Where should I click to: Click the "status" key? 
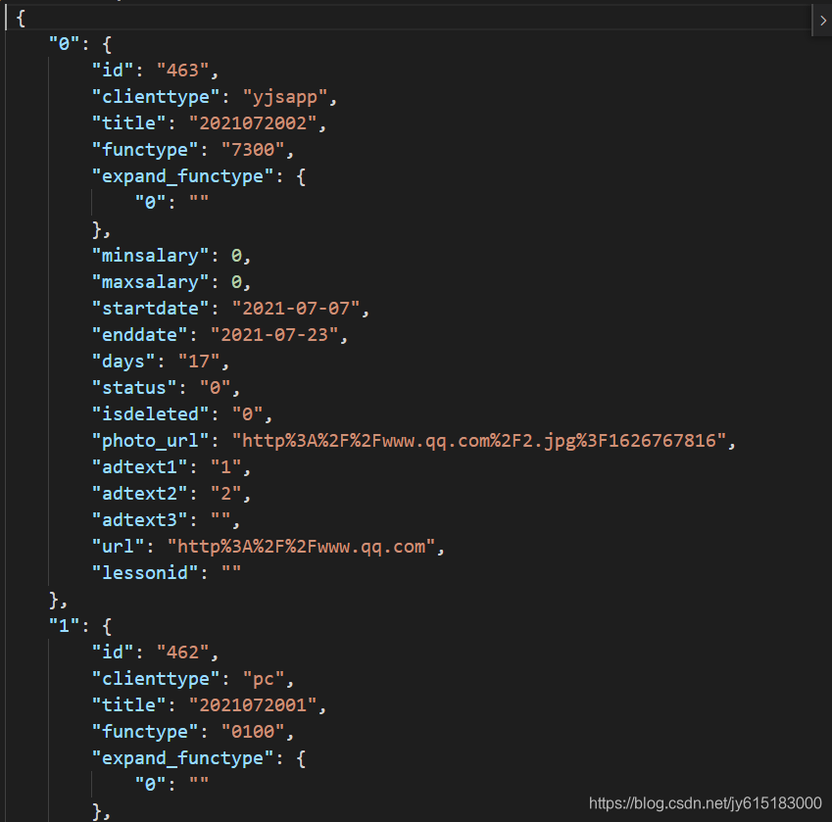[134, 388]
